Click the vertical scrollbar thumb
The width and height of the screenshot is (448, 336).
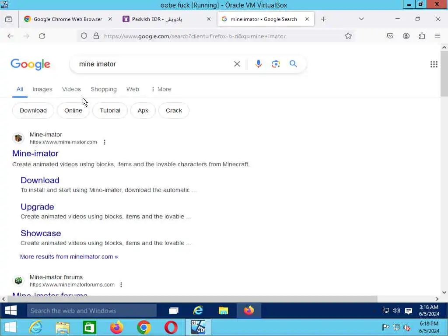444,73
